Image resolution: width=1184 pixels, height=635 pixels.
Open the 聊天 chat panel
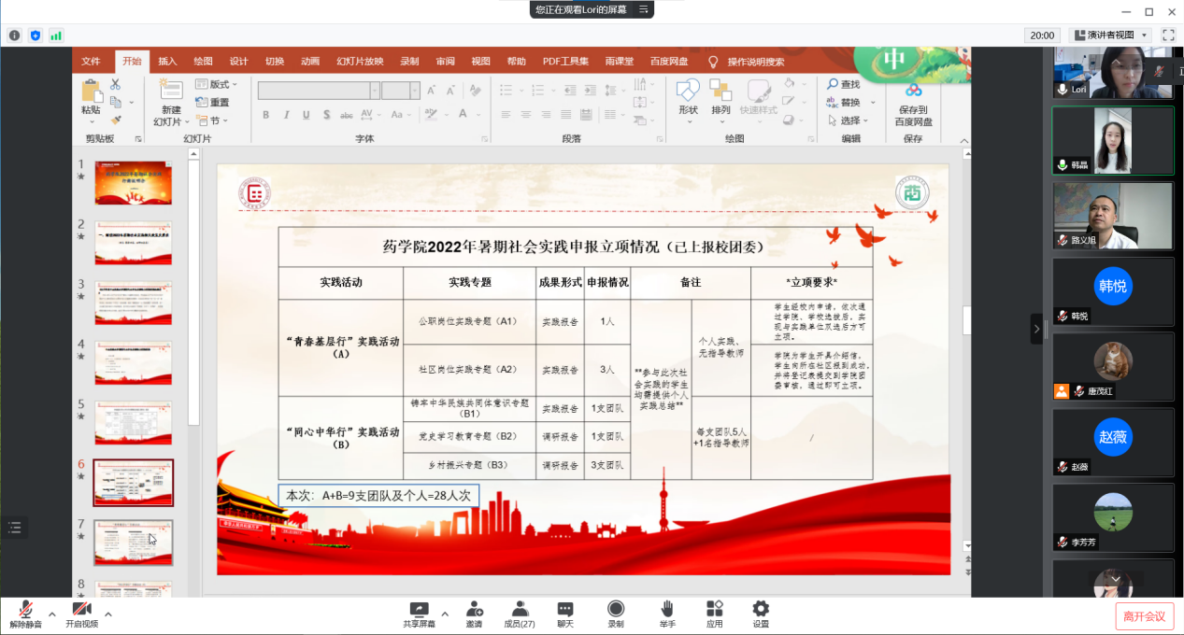point(565,614)
